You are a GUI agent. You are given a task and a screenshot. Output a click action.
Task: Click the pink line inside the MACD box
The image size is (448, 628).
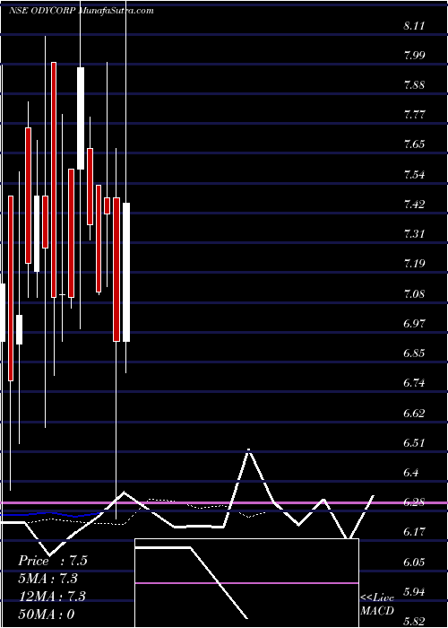tap(246, 583)
